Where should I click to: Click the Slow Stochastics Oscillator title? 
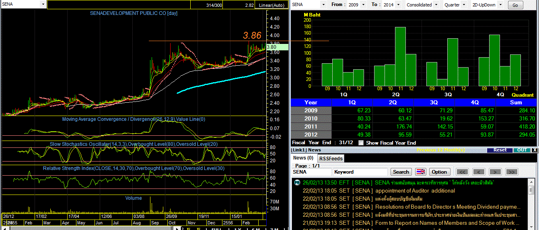point(134,144)
